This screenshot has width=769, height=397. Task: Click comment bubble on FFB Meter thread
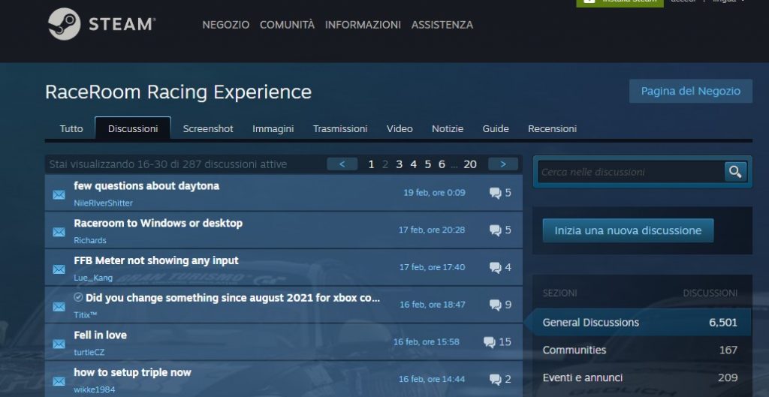tap(496, 267)
